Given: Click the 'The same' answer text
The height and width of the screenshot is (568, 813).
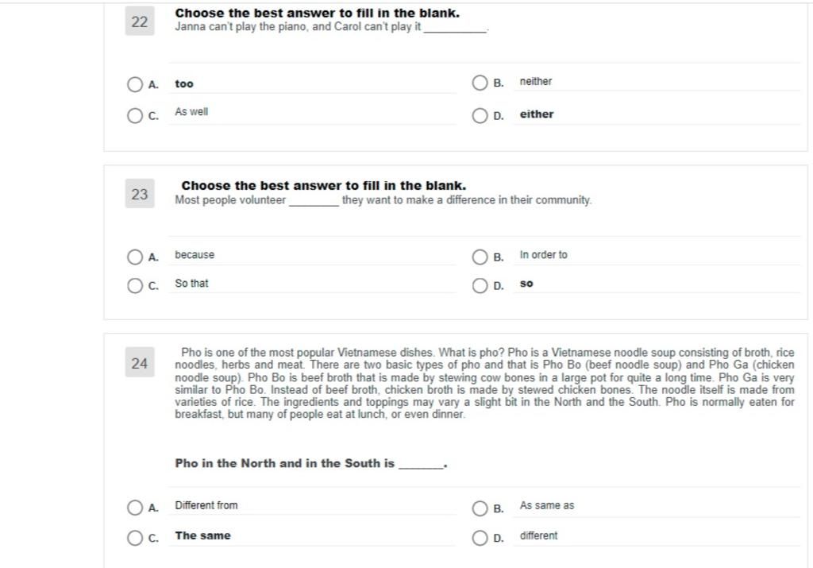Looking at the screenshot, I should (202, 535).
